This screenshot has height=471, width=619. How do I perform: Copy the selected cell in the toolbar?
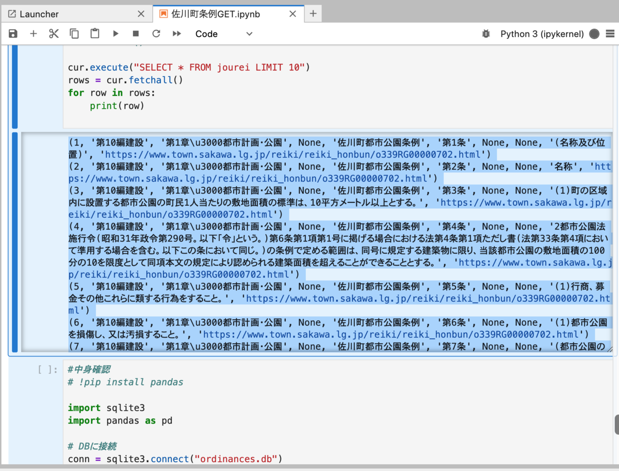[74, 34]
